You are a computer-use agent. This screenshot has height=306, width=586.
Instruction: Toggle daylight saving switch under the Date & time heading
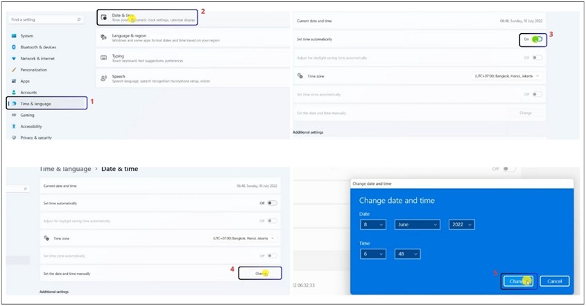pos(273,221)
